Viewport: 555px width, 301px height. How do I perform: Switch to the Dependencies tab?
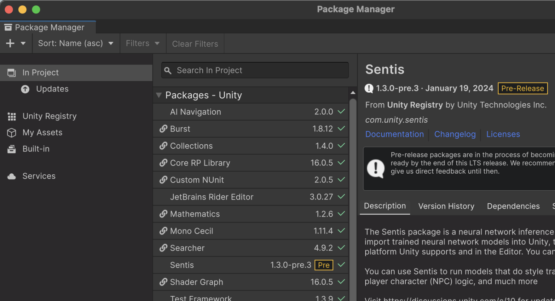click(x=513, y=206)
